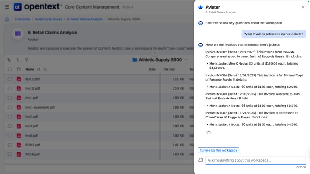Close the Aviator chat panel
Image resolution: width=310 pixels, height=174 pixels.
[x=303, y=7]
